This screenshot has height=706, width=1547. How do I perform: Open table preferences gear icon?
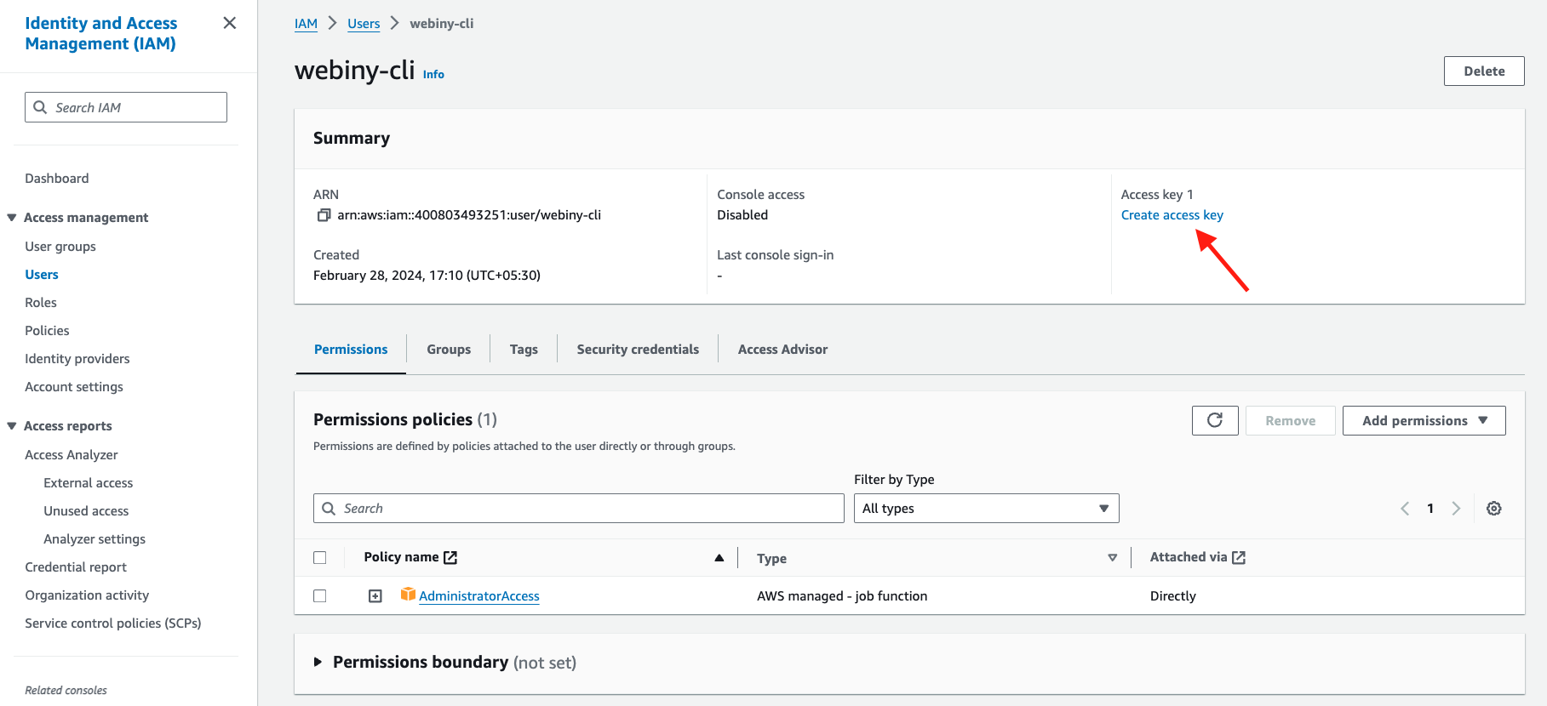tap(1493, 509)
